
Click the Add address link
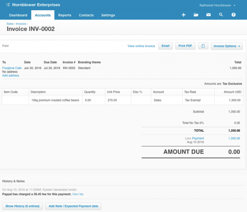pos(11,75)
